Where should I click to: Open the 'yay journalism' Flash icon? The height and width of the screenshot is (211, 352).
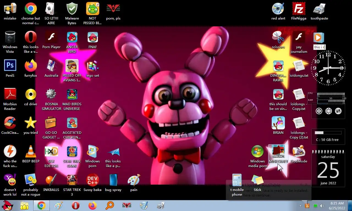299,42
